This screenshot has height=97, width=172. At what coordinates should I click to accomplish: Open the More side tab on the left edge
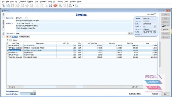3,16
